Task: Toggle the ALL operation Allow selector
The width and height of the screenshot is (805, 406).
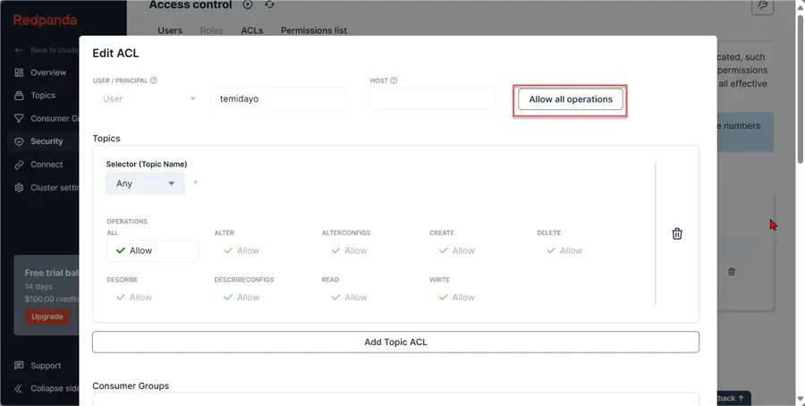Action: click(x=153, y=250)
